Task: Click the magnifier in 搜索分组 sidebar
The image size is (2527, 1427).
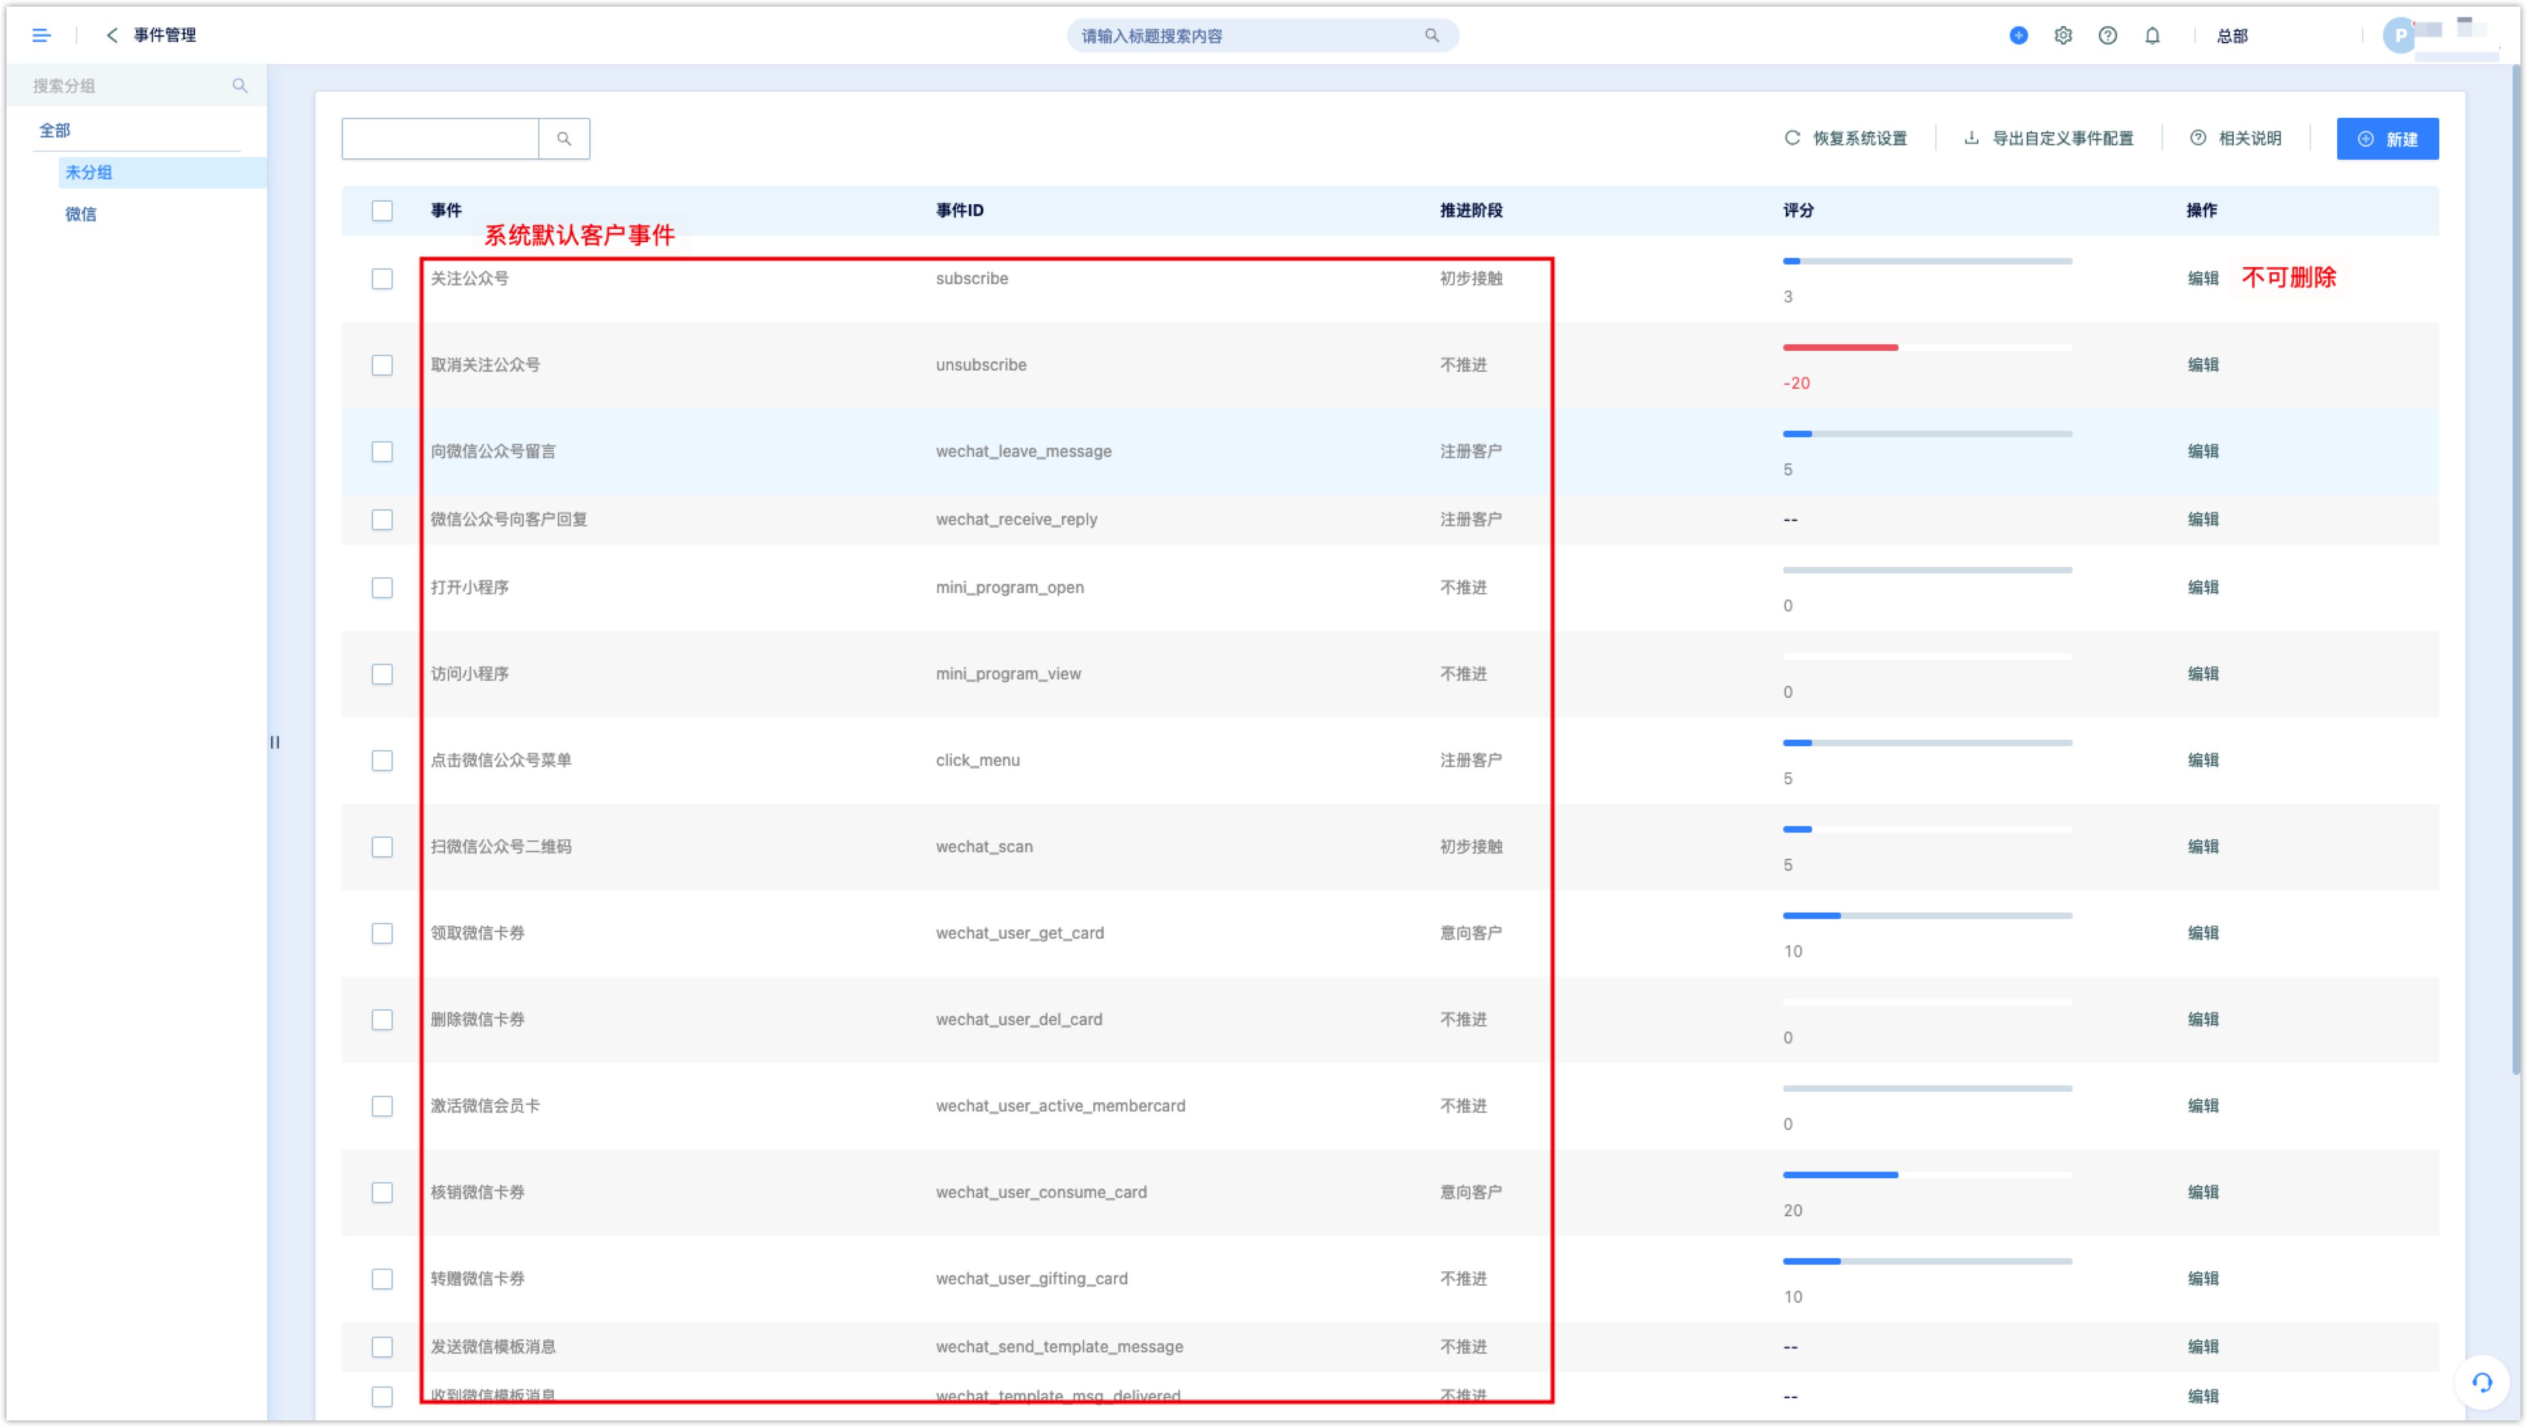Action: point(240,85)
